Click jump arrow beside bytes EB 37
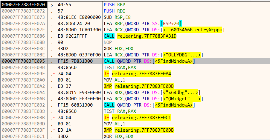 (x=54, y=86)
